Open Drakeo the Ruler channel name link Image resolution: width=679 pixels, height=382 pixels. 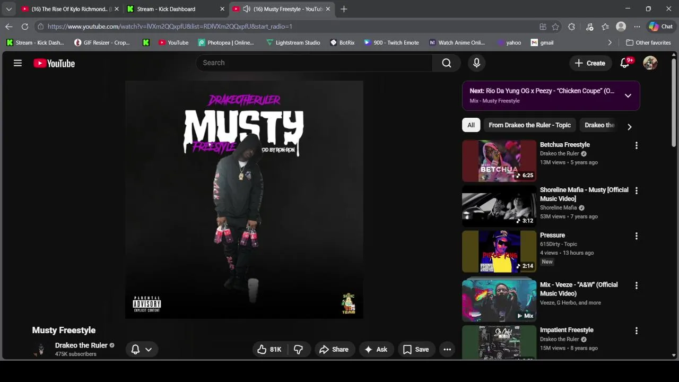tap(81, 345)
